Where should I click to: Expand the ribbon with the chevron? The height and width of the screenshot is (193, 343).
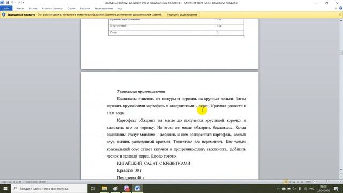[x=336, y=9]
